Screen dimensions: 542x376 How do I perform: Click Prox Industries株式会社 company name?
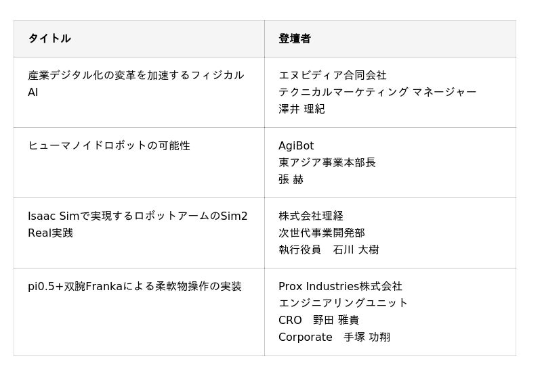tap(340, 286)
